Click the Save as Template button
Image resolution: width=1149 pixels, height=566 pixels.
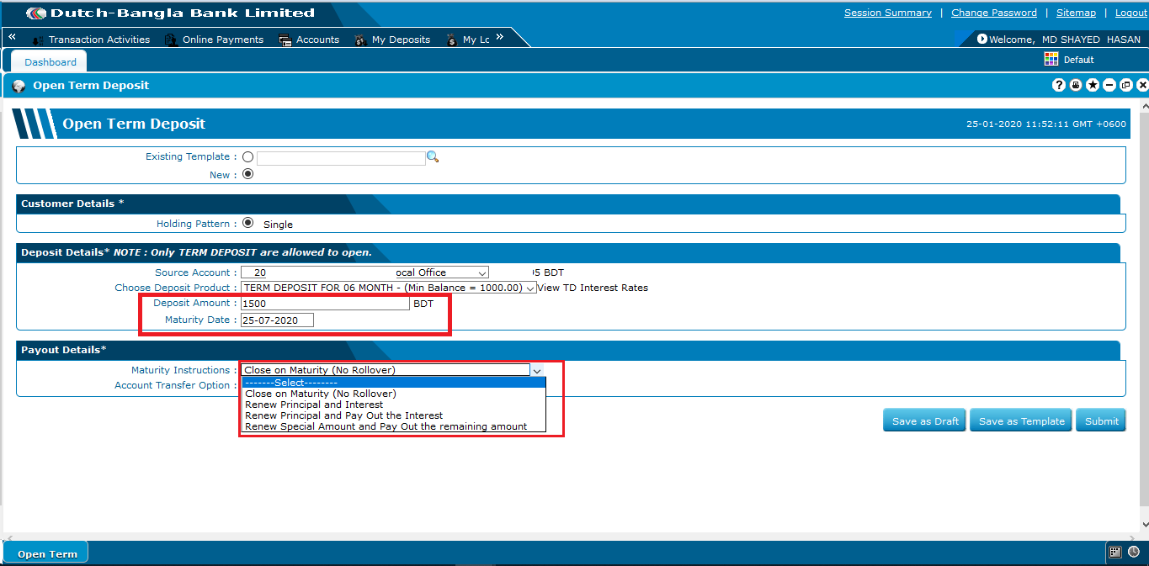click(x=1022, y=421)
